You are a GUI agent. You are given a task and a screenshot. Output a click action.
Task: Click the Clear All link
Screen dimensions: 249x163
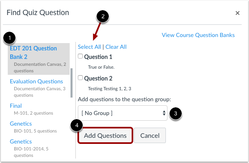point(116,47)
